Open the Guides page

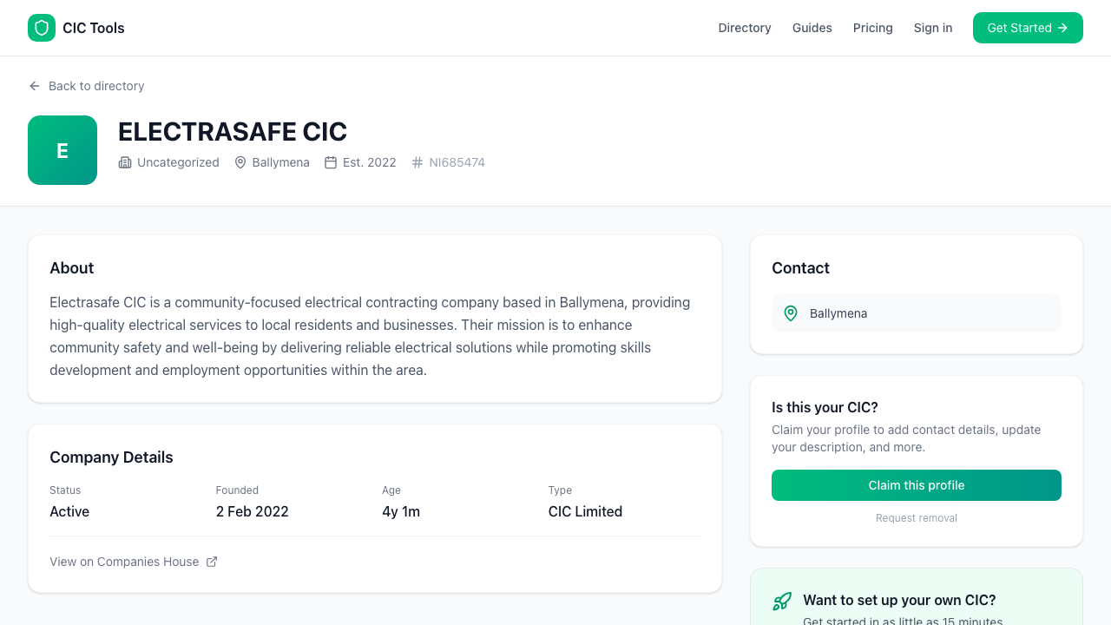click(812, 28)
